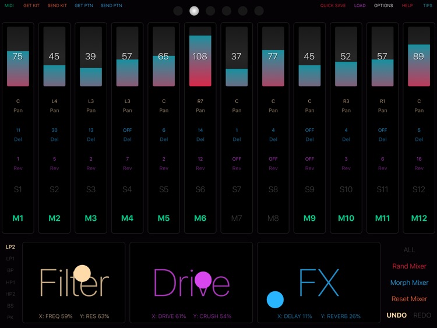Click track 2 pan value L4
This screenshot has width=437, height=328.
point(54,101)
